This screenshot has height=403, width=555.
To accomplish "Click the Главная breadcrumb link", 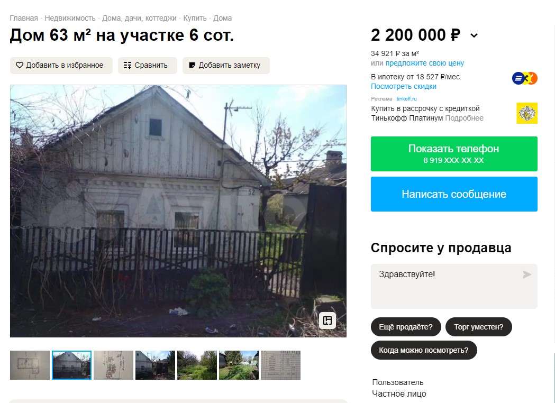I will click(x=24, y=18).
